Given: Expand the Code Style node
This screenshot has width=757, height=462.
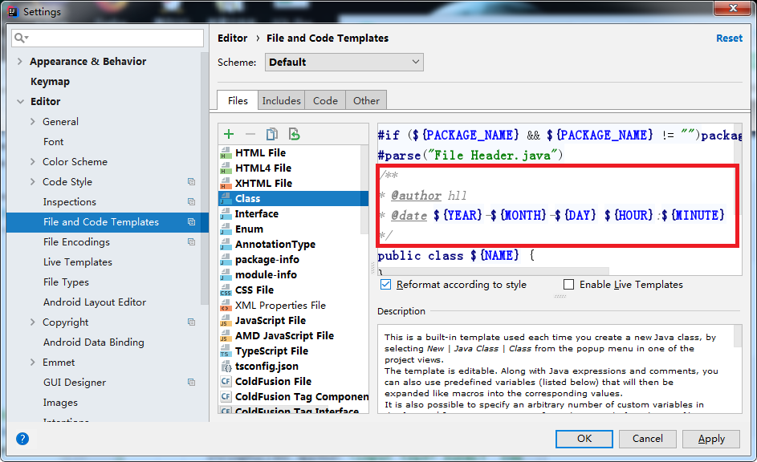Looking at the screenshot, I should pyautogui.click(x=33, y=182).
